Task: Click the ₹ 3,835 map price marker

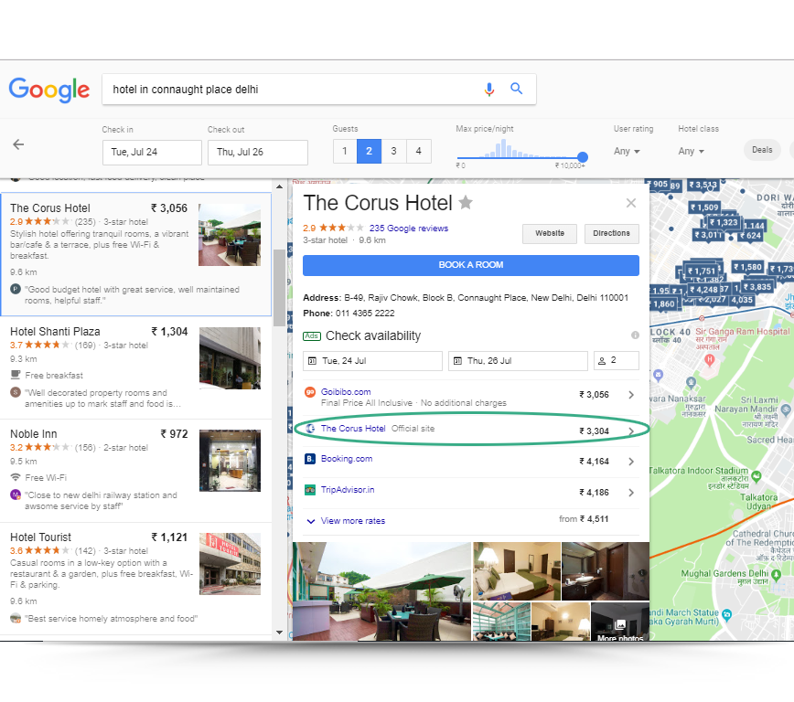Action: tap(757, 288)
